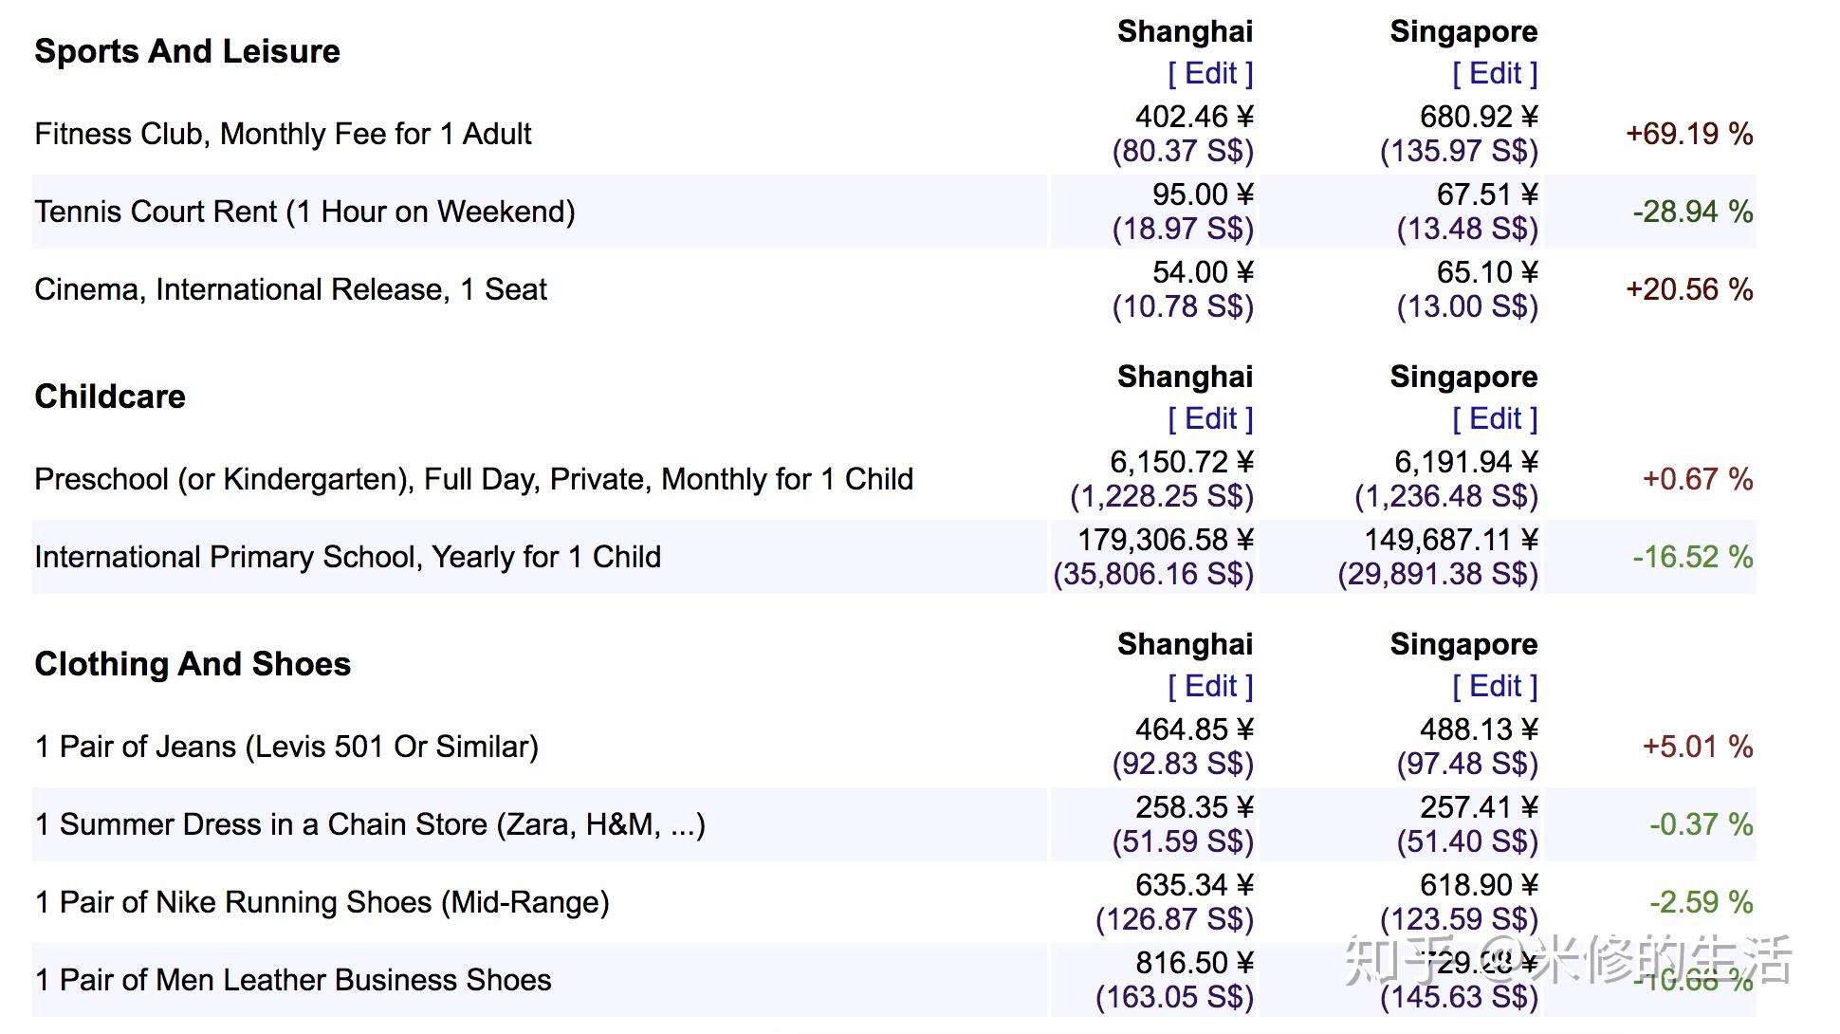
Task: Click Singapore Edit link under Sports And Leisure
Action: point(1495,73)
